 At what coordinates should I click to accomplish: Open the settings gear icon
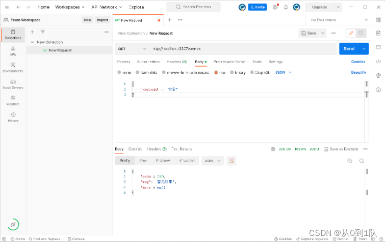coord(275,7)
